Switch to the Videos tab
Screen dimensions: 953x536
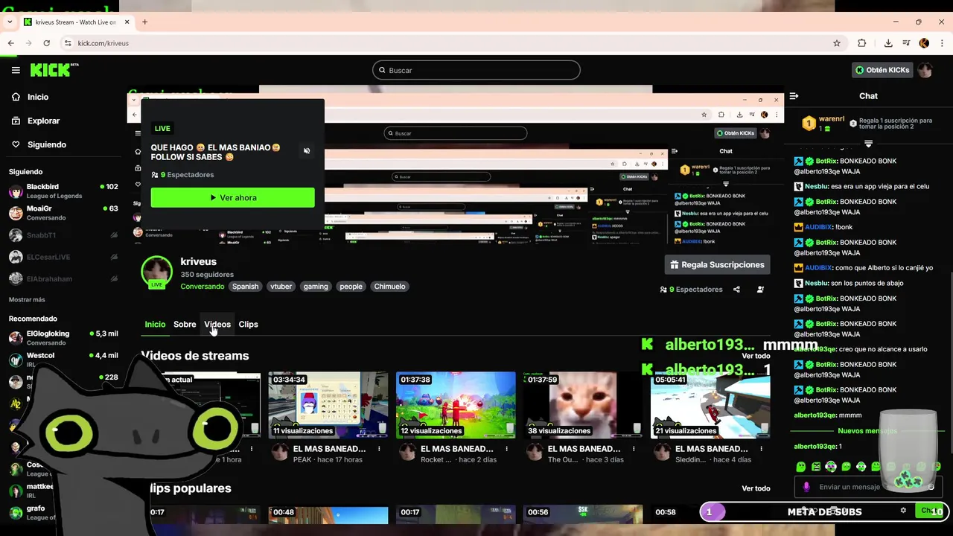pyautogui.click(x=217, y=325)
